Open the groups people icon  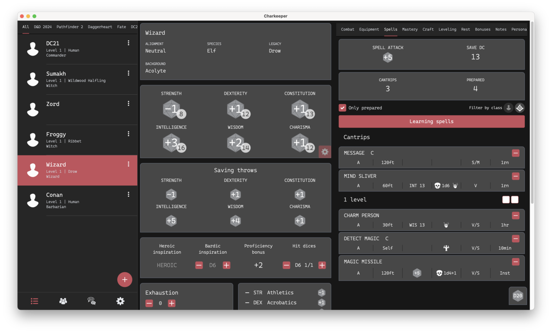click(63, 301)
